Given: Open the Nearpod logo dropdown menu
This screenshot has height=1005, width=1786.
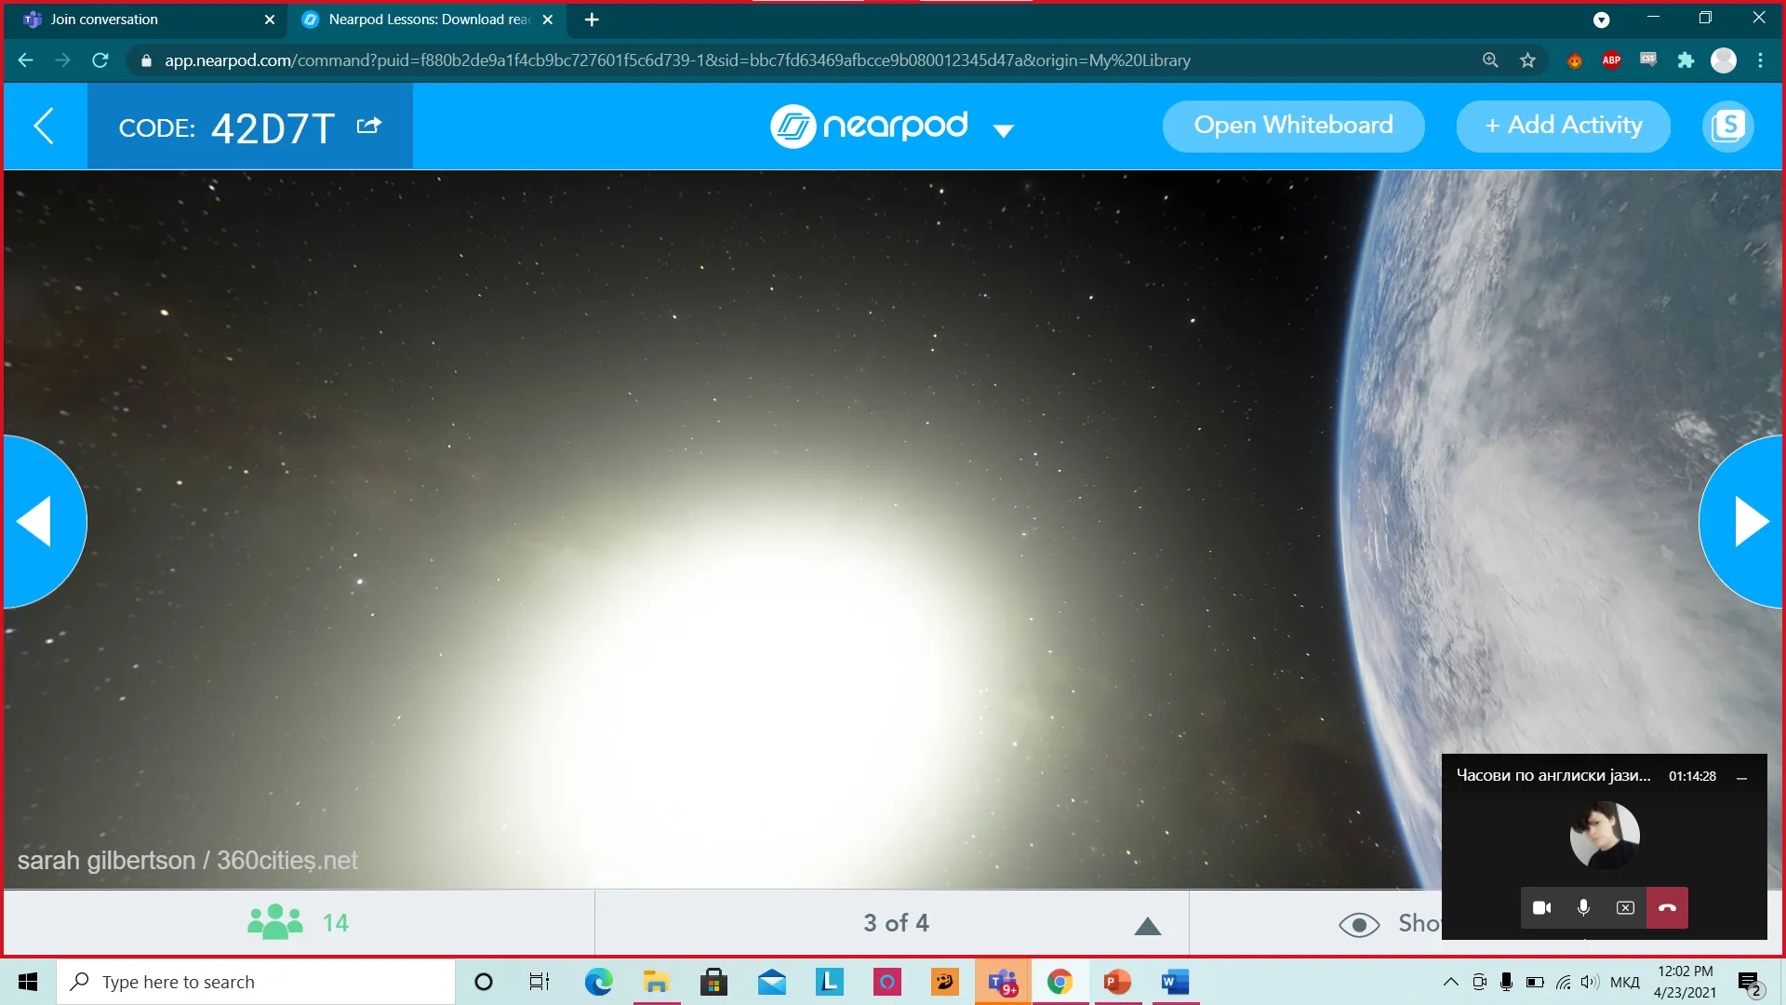Looking at the screenshot, I should [x=1003, y=130].
